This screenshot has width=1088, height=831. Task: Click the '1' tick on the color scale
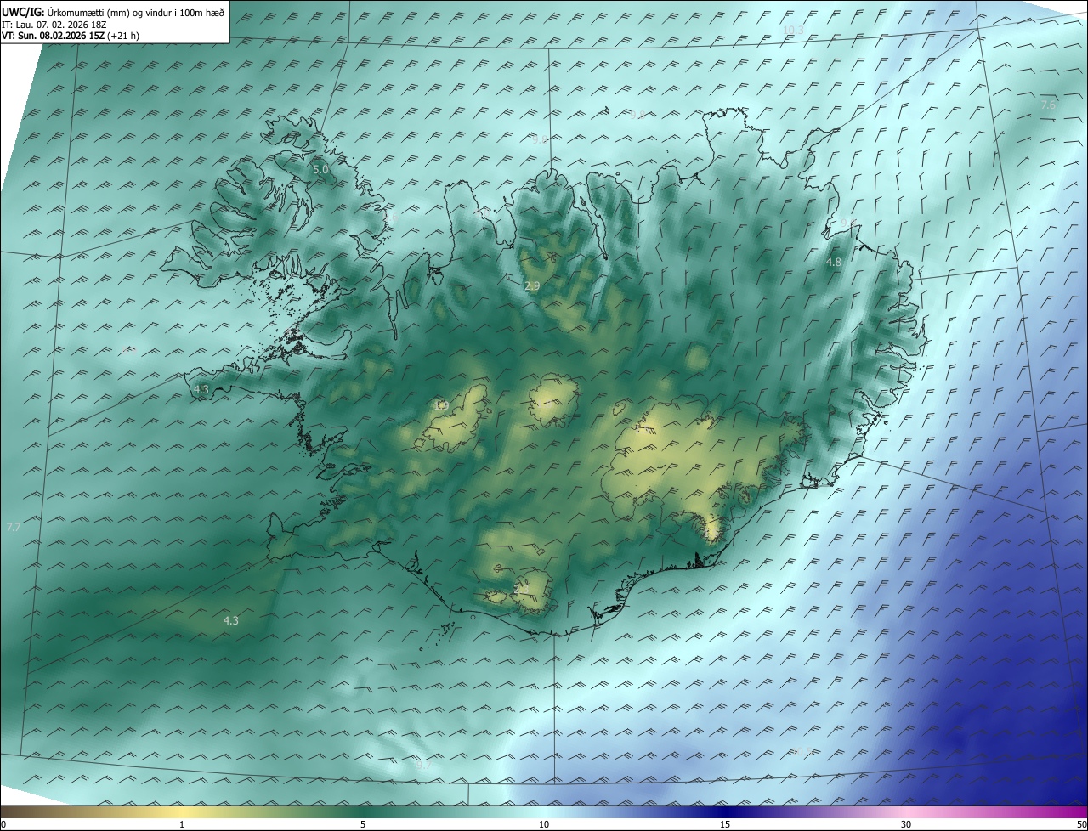(182, 825)
